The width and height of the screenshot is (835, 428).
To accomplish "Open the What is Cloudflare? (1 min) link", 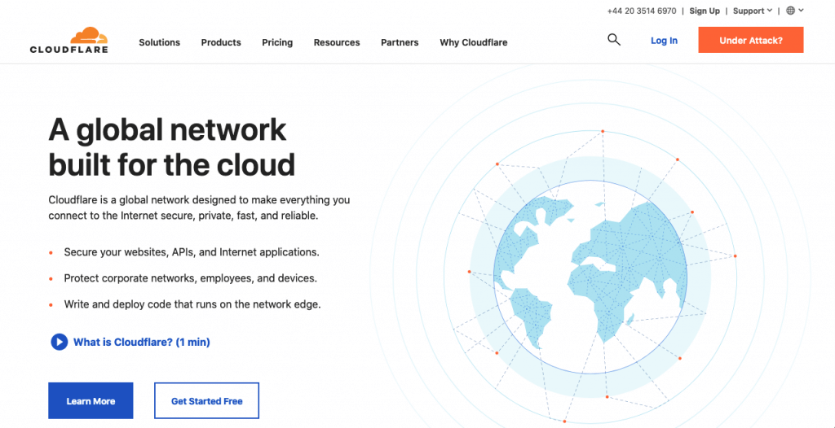I will point(142,342).
